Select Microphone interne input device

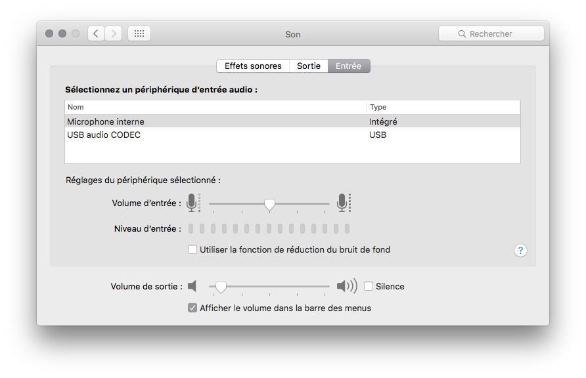click(292, 121)
